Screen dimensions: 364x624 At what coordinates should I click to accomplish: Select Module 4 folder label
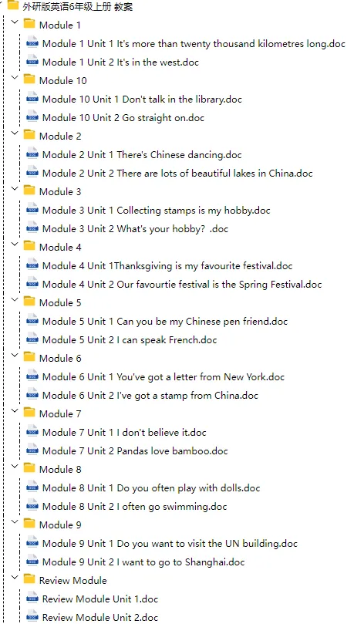click(60, 247)
